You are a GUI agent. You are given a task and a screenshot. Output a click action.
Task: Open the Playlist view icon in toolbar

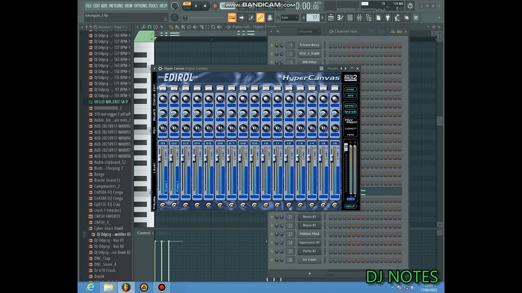pos(331,17)
